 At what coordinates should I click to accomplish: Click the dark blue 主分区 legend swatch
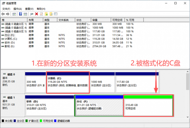tap(15, 121)
